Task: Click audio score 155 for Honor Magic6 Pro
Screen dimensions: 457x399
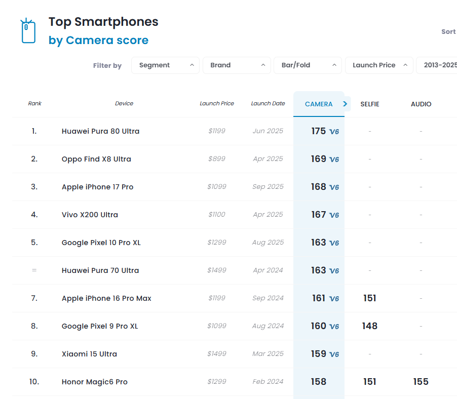Action: point(421,381)
